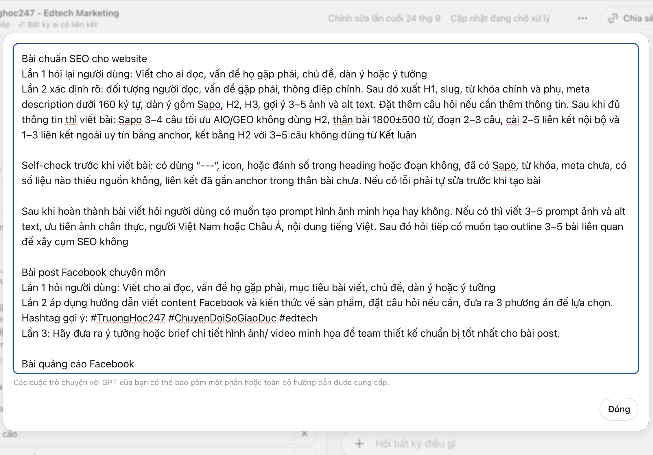Place cursor on Bài post Facebook chuyên môn heading
Screen dimensions: 653x455
coord(93,272)
